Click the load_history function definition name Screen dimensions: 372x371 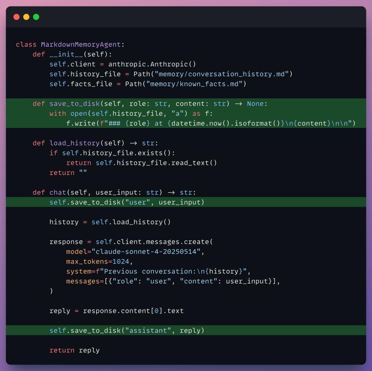74,143
